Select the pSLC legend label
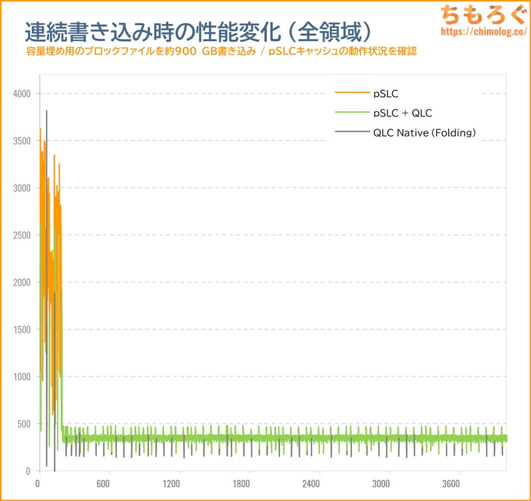The width and height of the screenshot is (531, 501). (387, 93)
